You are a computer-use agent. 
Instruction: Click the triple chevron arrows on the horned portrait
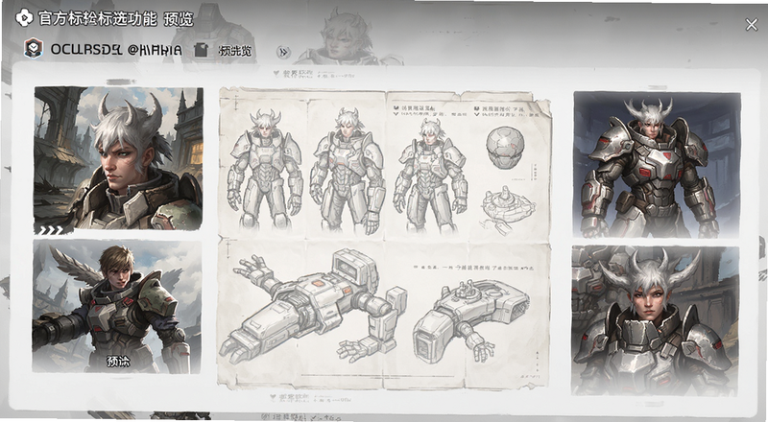coord(51,230)
